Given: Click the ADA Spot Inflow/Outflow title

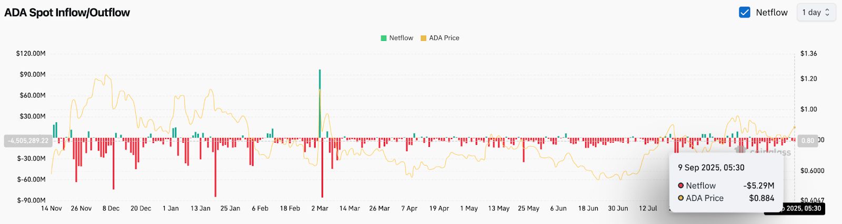Looking at the screenshot, I should point(67,13).
